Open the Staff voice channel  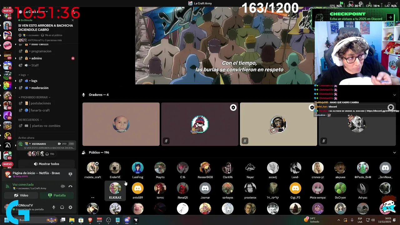[46, 65]
